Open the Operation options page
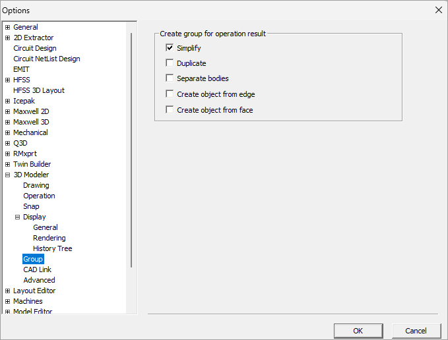The height and width of the screenshot is (340, 448). point(39,196)
